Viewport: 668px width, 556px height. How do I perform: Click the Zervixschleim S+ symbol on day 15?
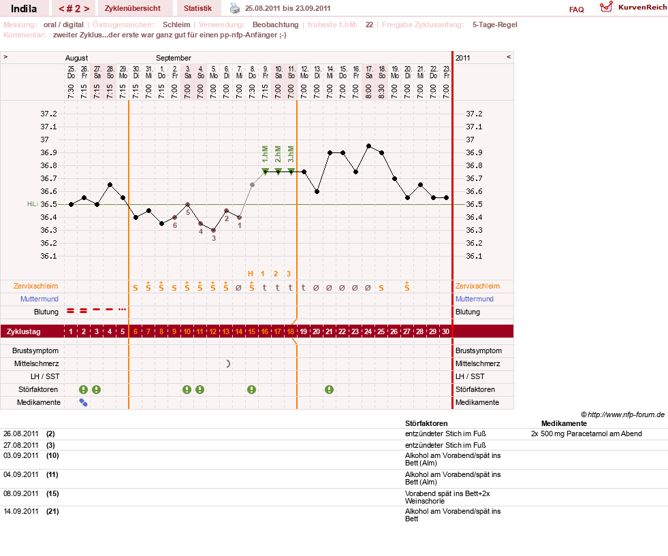252,286
